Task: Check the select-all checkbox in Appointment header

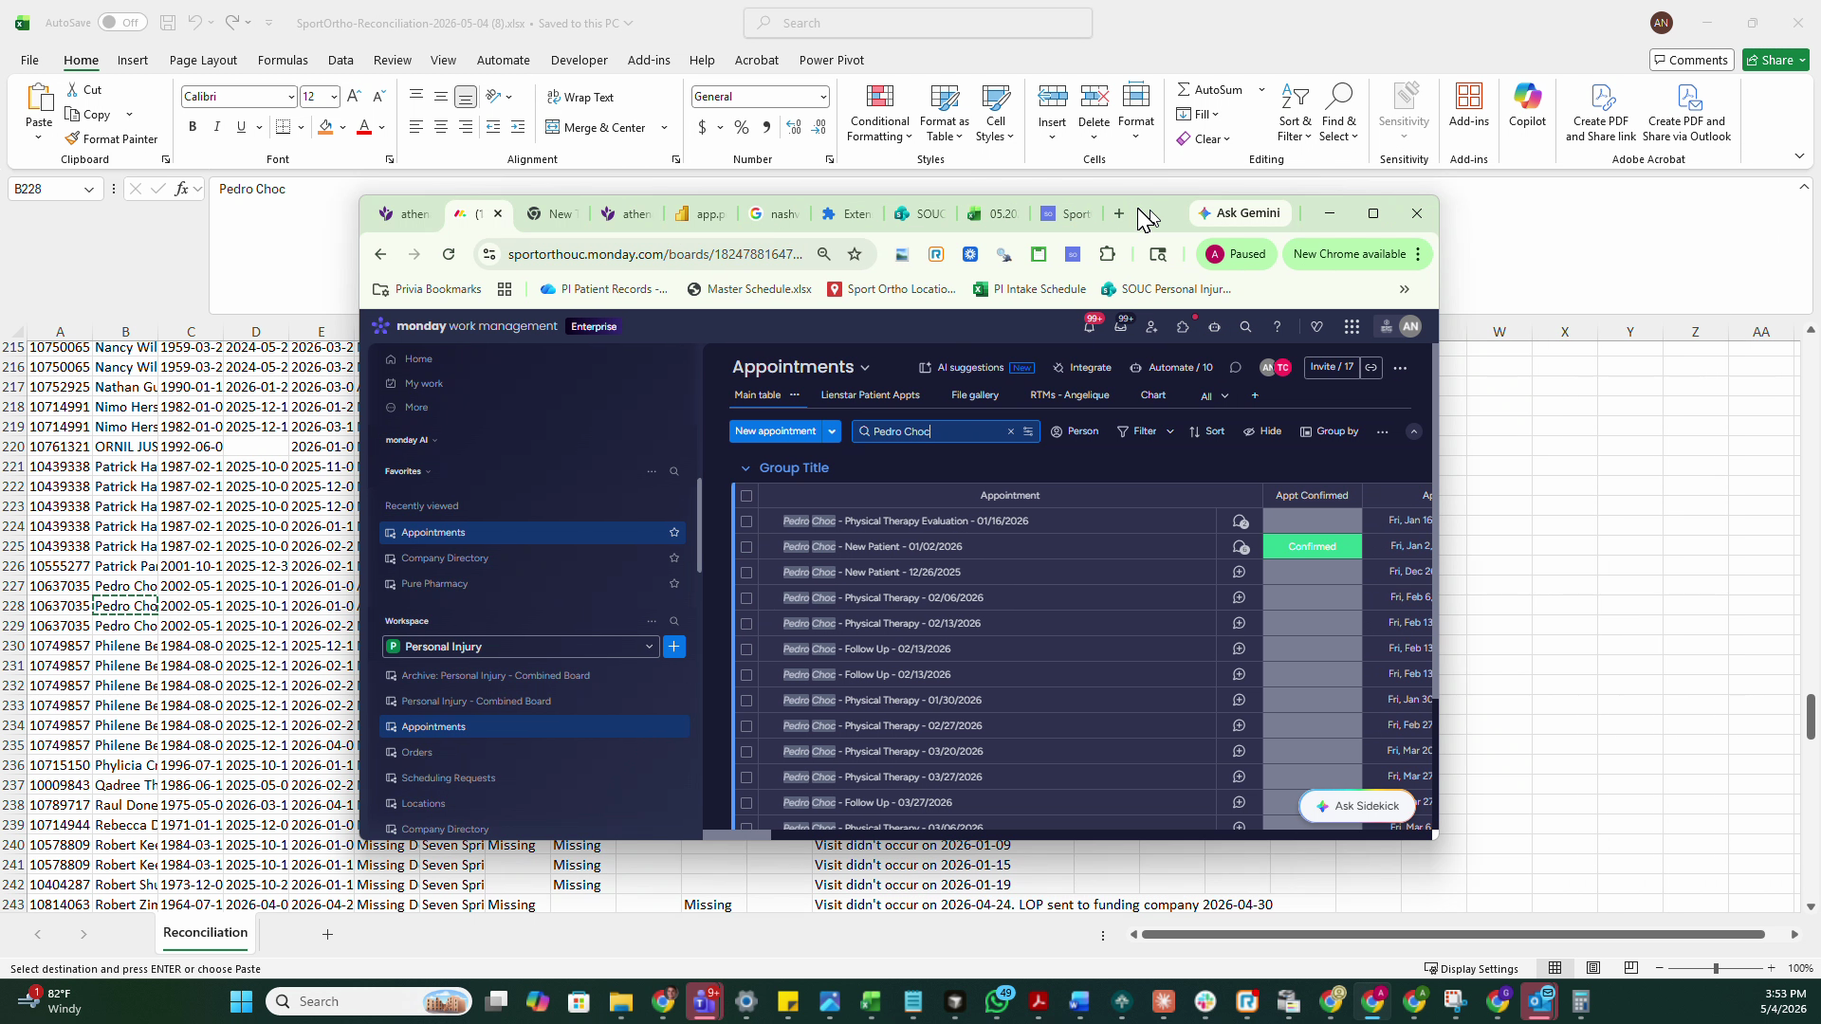Action: [x=746, y=496]
